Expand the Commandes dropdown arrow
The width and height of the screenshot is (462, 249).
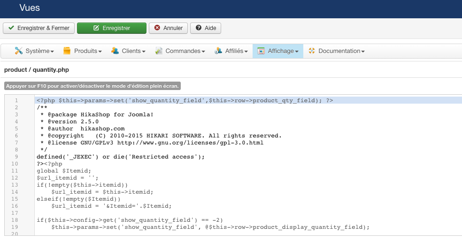click(x=203, y=51)
